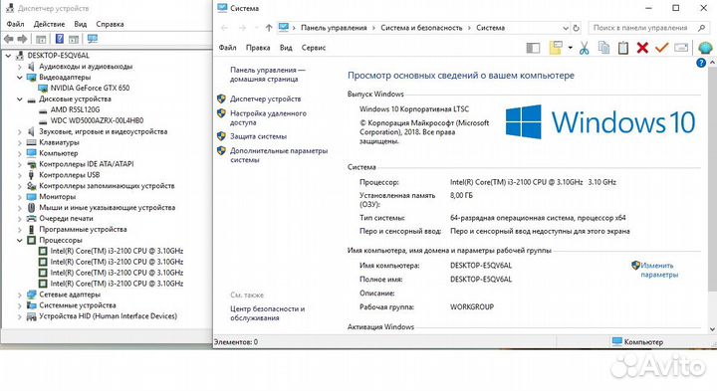Click search magnifier icon in control panel search

tap(701, 28)
